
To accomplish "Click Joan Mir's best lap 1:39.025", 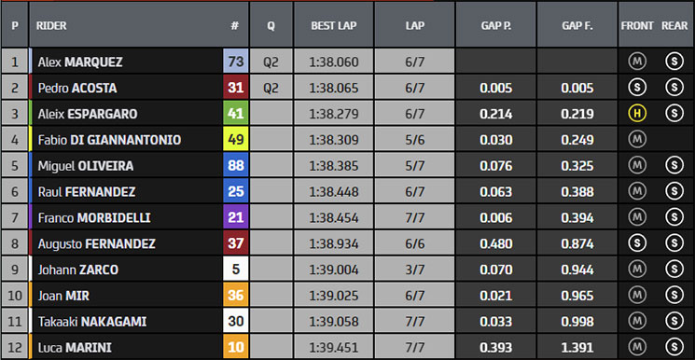I will (x=334, y=296).
